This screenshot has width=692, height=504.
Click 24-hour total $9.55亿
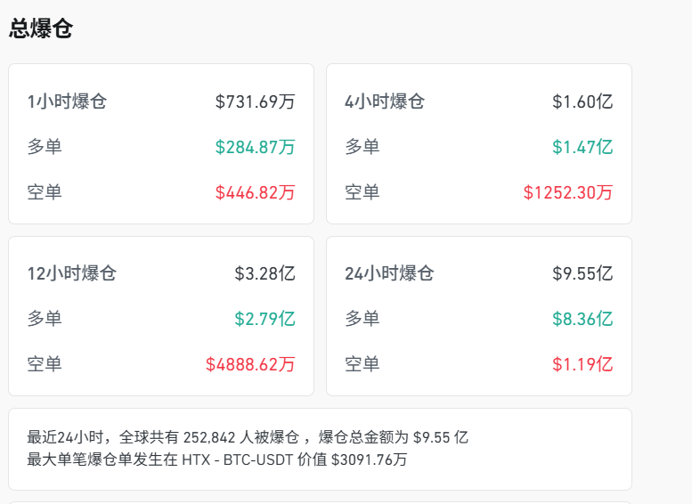click(x=582, y=273)
